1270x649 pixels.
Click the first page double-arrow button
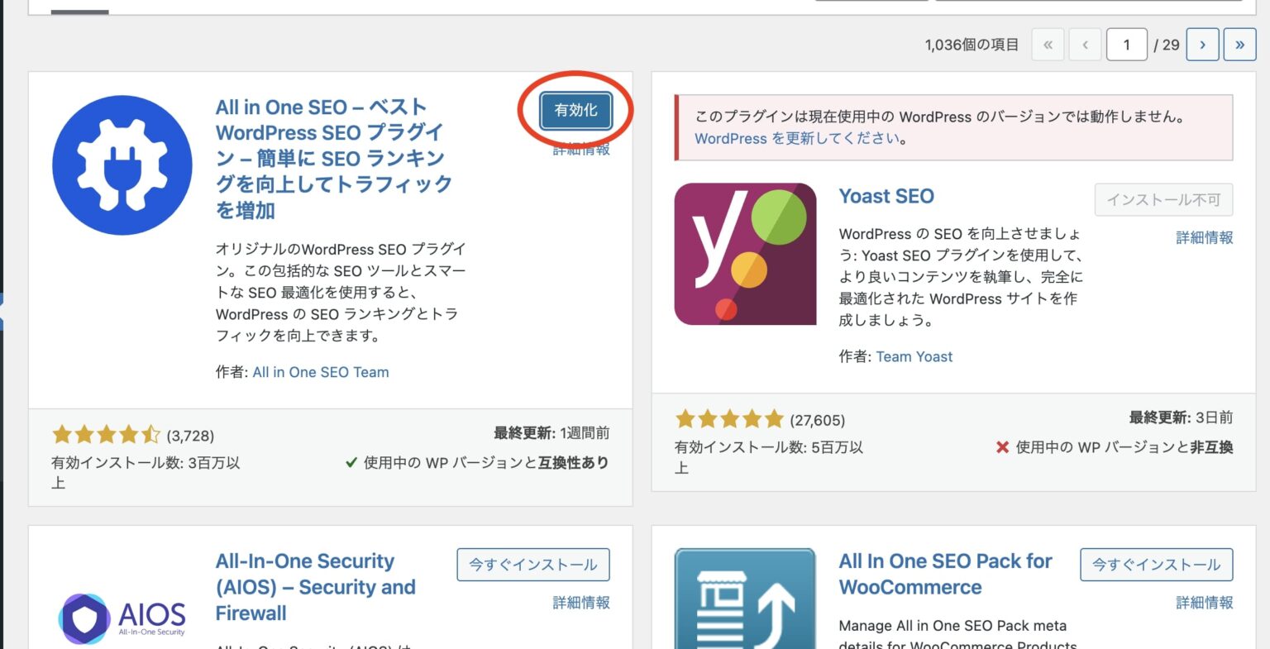tap(1048, 45)
